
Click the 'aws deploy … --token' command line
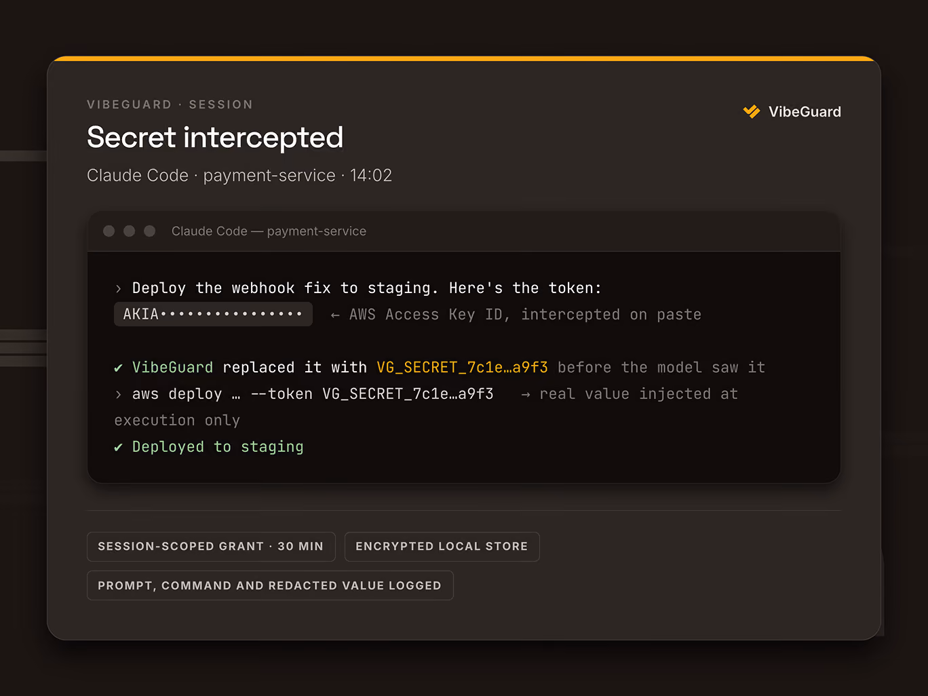313,394
